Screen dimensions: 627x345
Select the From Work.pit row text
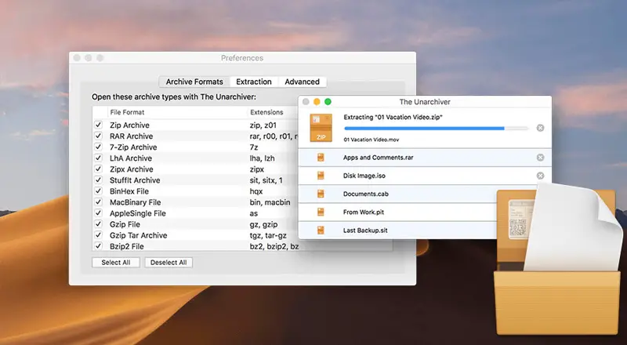pos(364,212)
